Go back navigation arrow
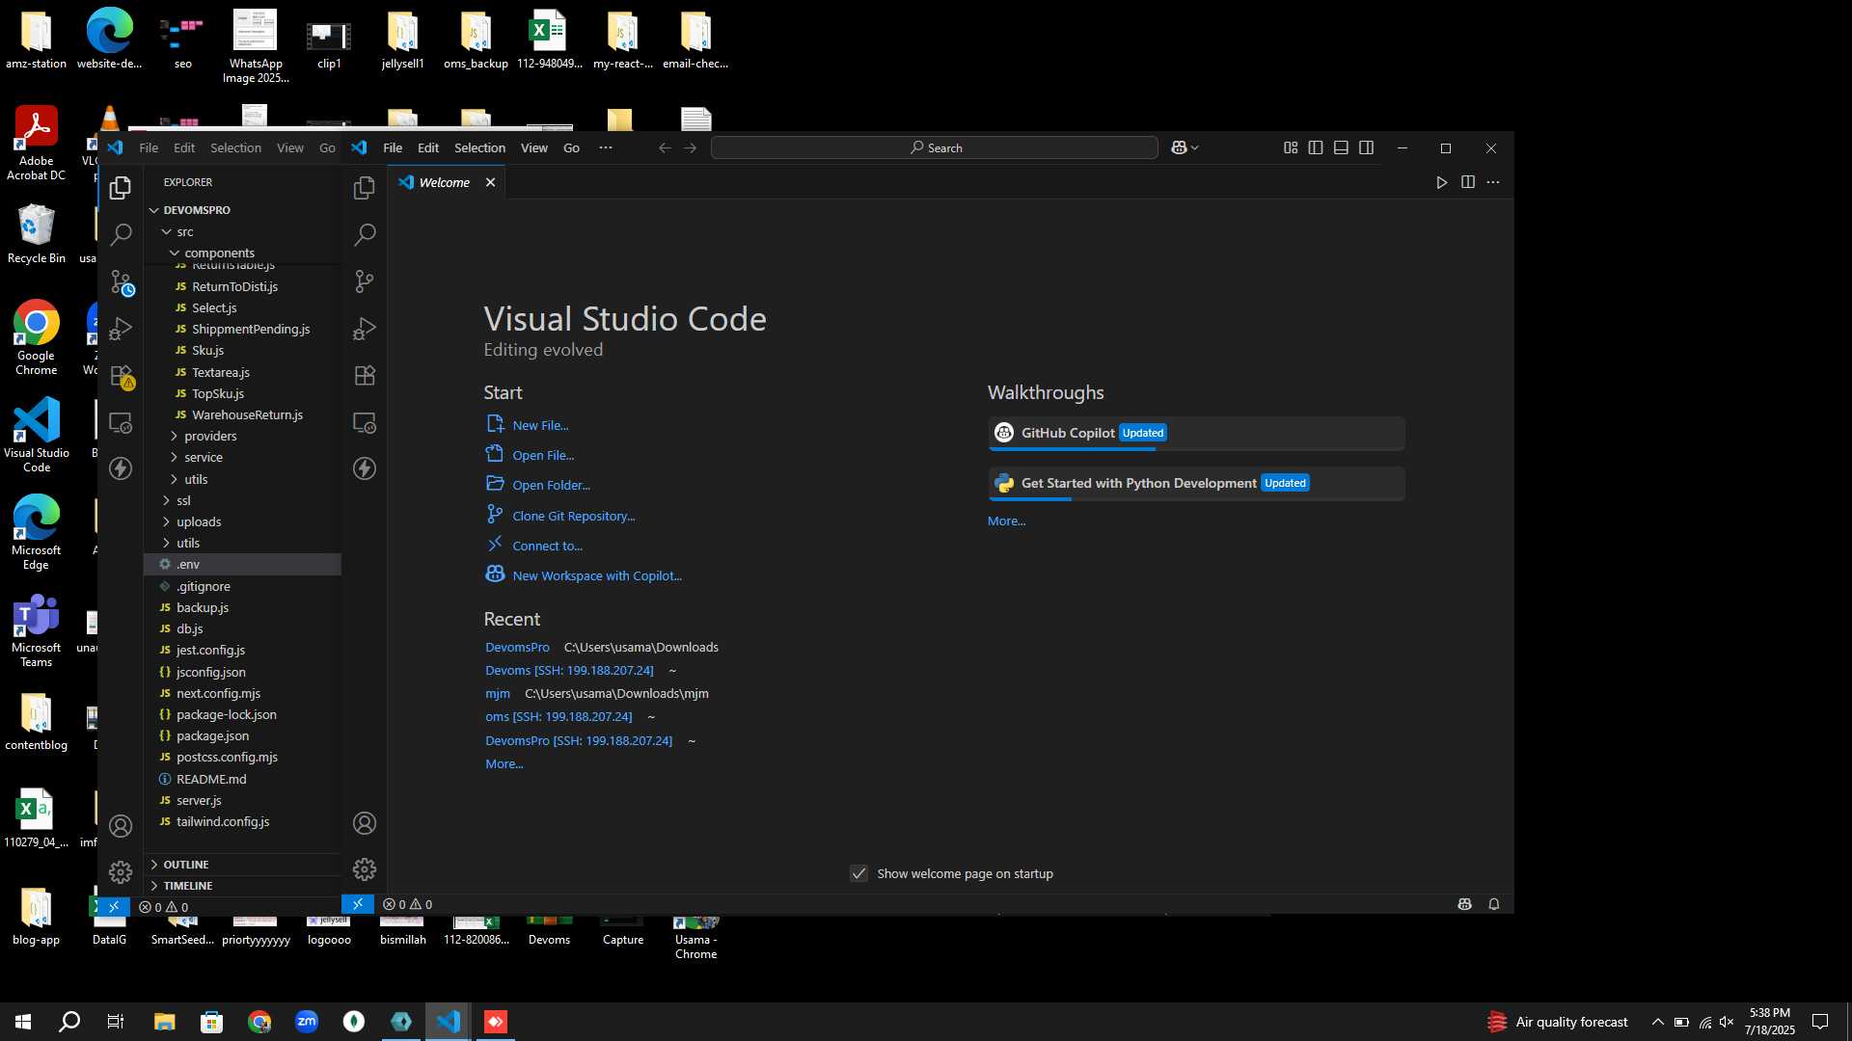The height and width of the screenshot is (1041, 1852). pyautogui.click(x=664, y=147)
